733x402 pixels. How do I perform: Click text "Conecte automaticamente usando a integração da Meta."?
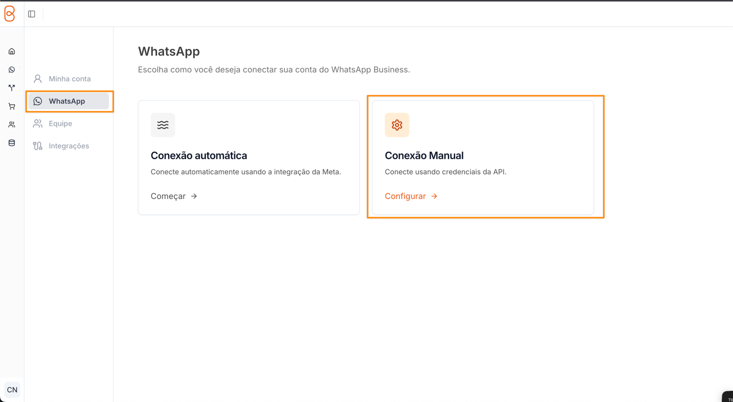[x=246, y=172]
